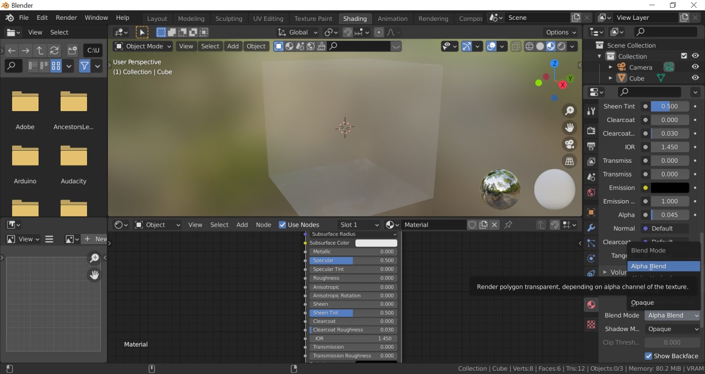This screenshot has height=374, width=705.
Task: Open the Render properties tab
Action: coord(591,130)
